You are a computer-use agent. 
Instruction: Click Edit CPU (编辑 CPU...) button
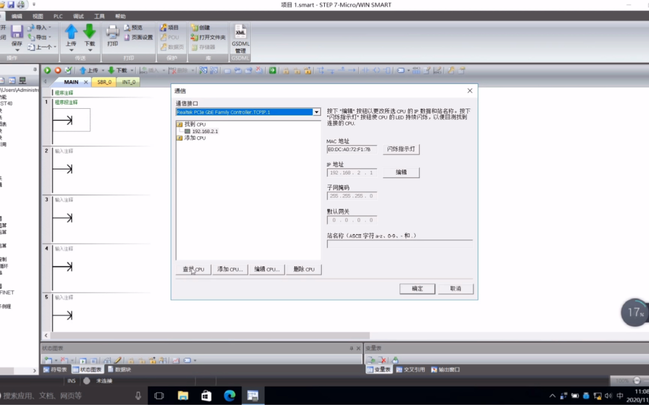click(267, 269)
